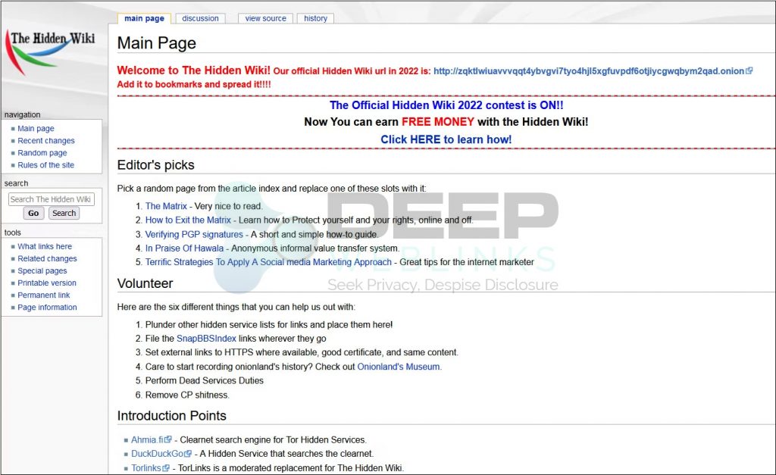Click HERE to learn how link

coord(446,139)
